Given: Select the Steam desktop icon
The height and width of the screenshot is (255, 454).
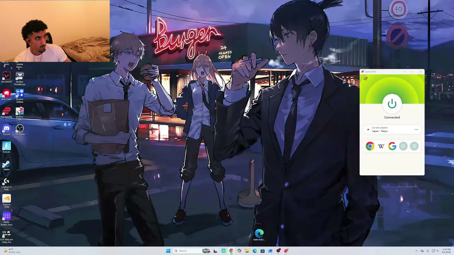Looking at the screenshot, I should tap(6, 165).
